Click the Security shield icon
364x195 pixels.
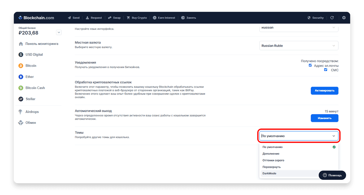coord(309,18)
